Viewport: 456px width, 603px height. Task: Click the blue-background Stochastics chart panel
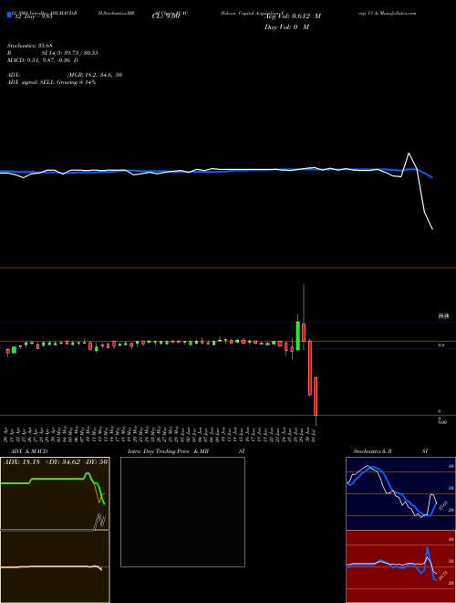(400, 493)
